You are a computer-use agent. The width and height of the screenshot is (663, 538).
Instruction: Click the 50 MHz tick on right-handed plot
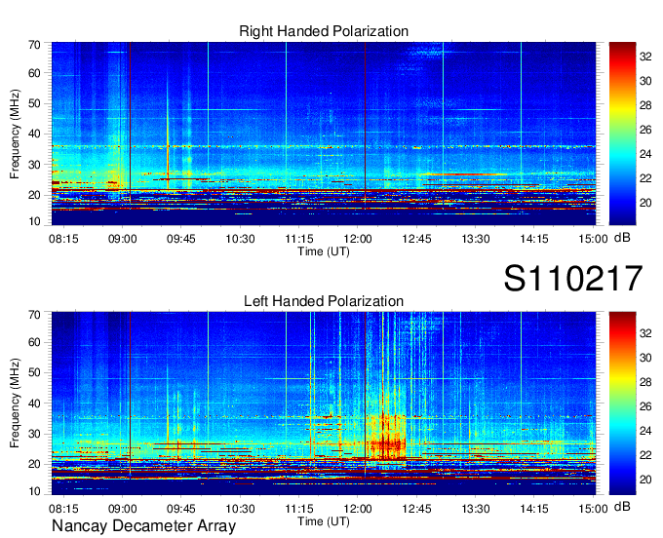(34, 103)
